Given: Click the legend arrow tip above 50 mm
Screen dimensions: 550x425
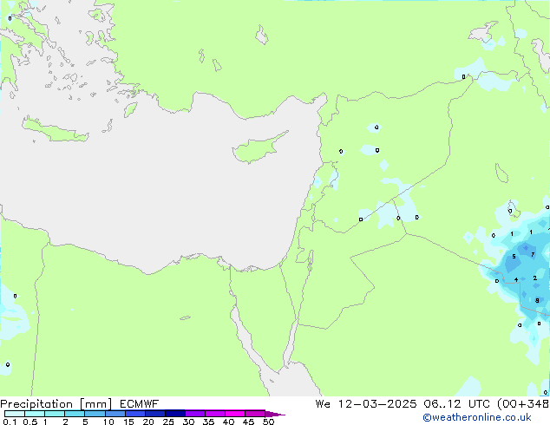Looking at the screenshot, I should 275,415.
